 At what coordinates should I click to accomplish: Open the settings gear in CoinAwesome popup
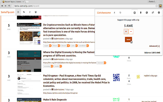[159, 13]
